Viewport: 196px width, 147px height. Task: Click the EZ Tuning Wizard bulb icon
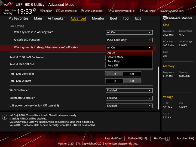tap(109, 11)
